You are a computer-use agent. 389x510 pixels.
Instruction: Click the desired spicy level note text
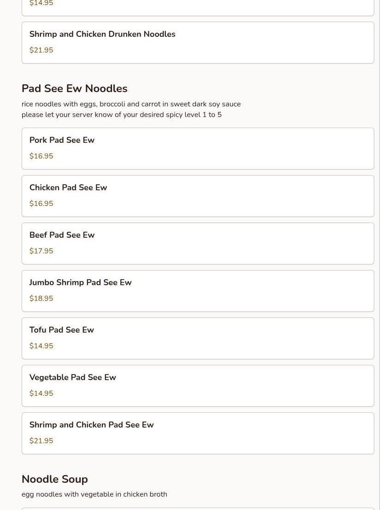[x=121, y=115]
